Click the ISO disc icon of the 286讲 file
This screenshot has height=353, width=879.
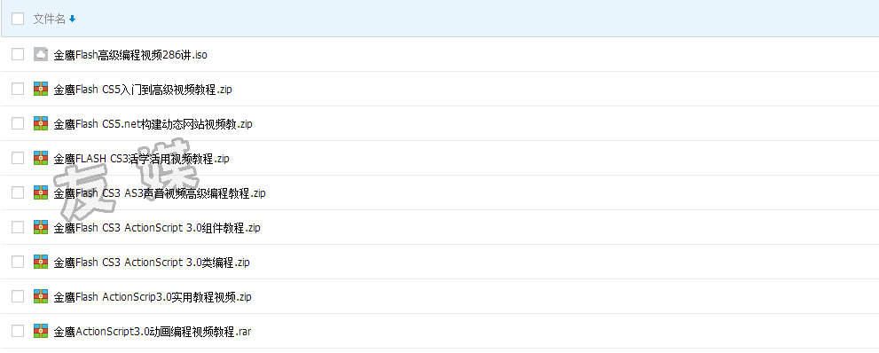click(41, 54)
